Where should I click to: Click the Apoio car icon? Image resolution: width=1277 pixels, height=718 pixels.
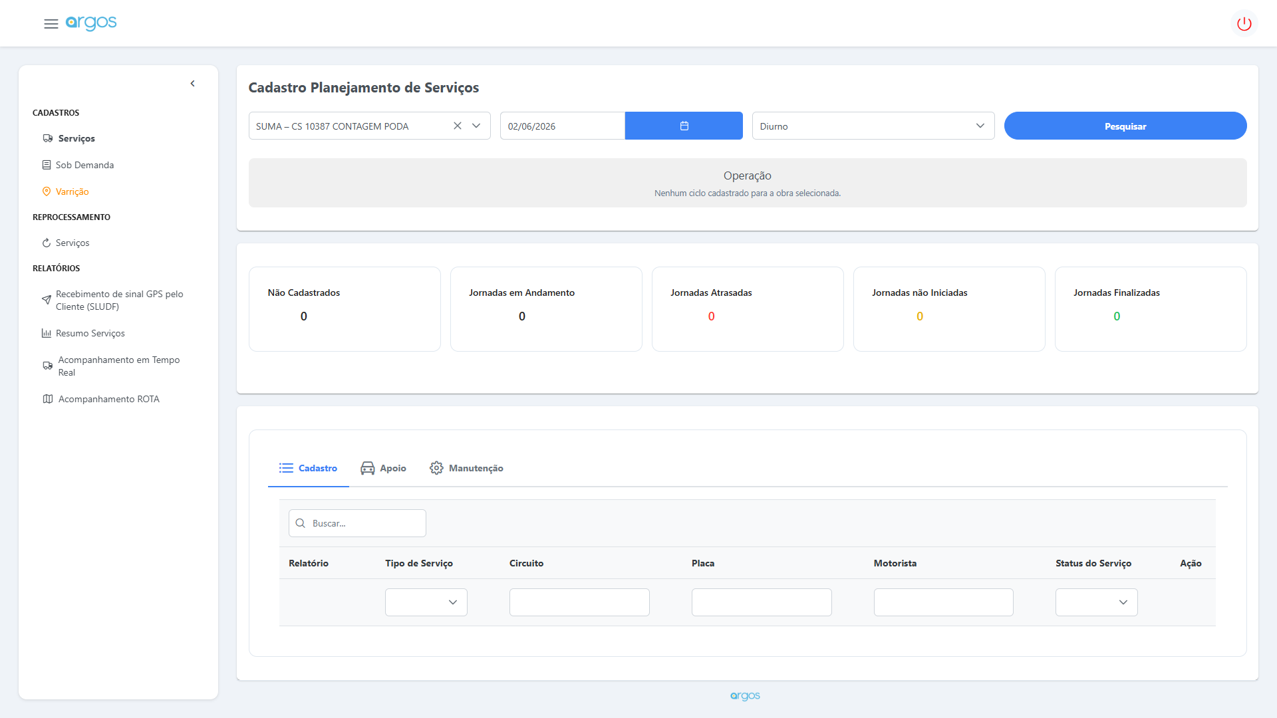[368, 468]
